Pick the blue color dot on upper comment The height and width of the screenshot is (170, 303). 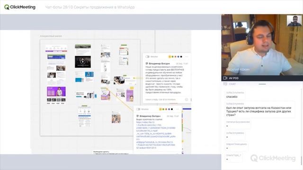pyautogui.click(x=178, y=57)
